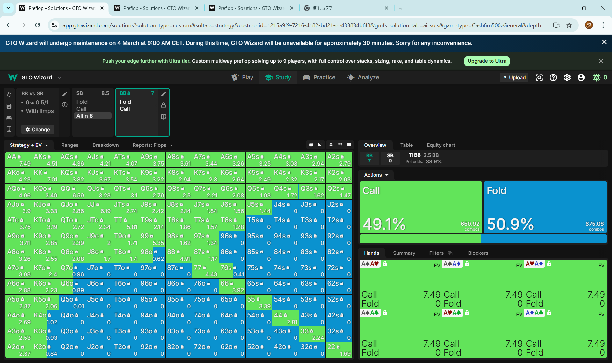
Task: Click the blue Fold 50.9% action block
Action: 545,207
